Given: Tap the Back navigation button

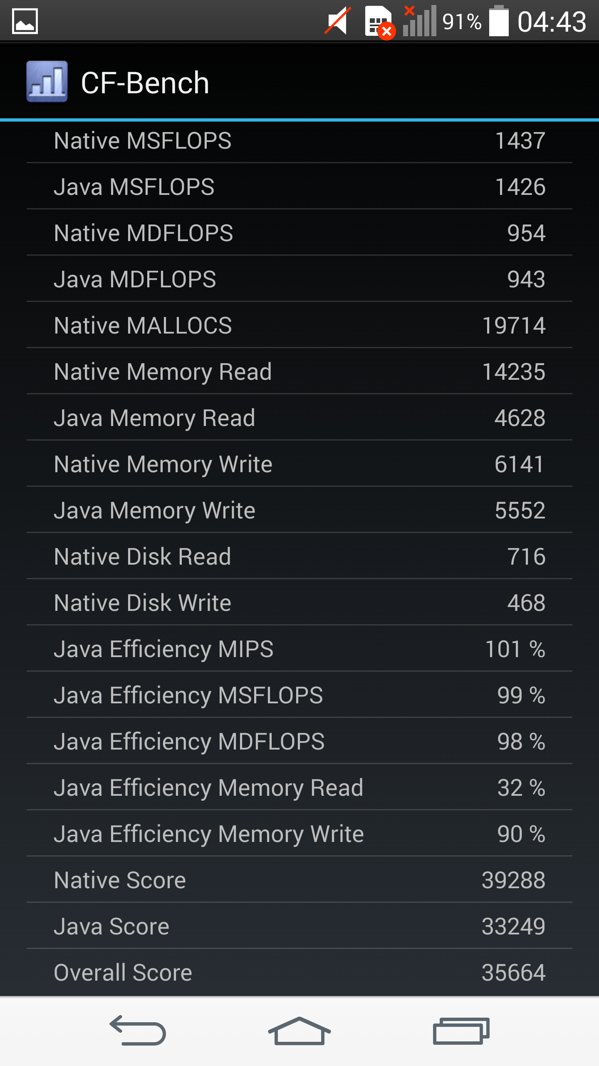Looking at the screenshot, I should (x=138, y=1031).
